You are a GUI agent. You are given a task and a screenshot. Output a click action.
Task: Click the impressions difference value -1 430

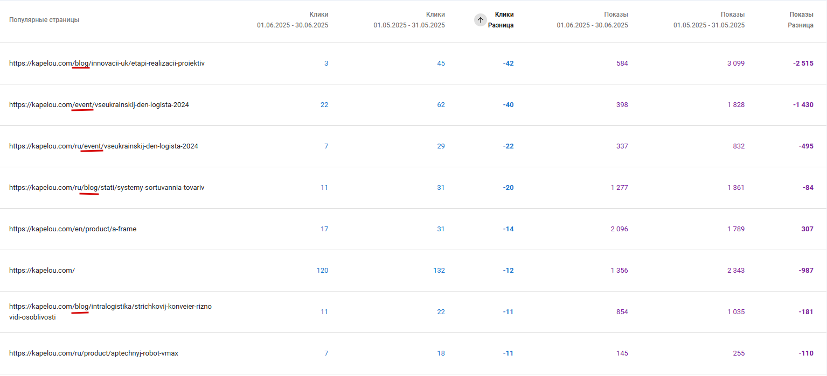pyautogui.click(x=803, y=105)
